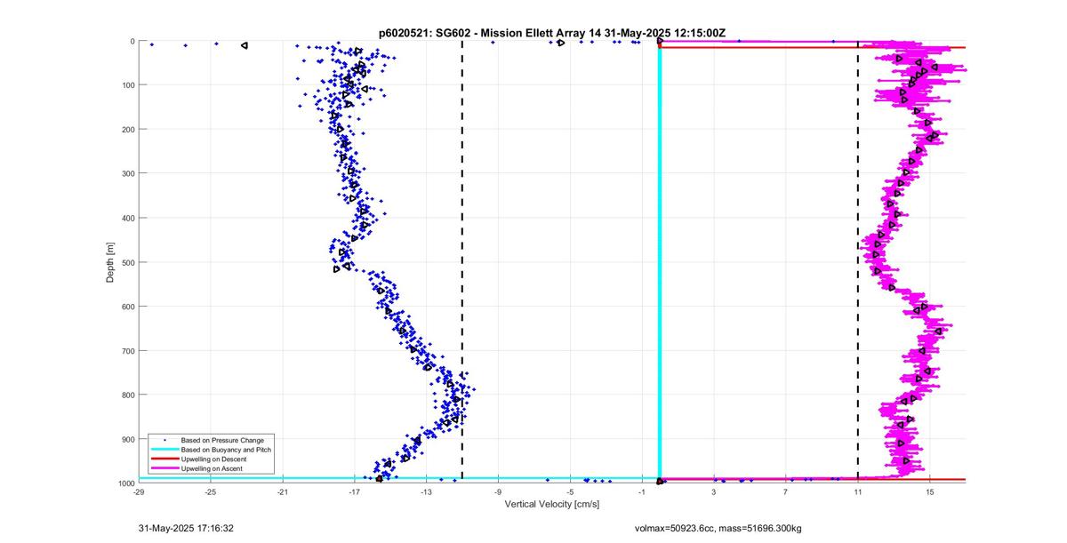Click the cyan line sample in the legend
Screen dimensions: 1067x543
click(164, 450)
